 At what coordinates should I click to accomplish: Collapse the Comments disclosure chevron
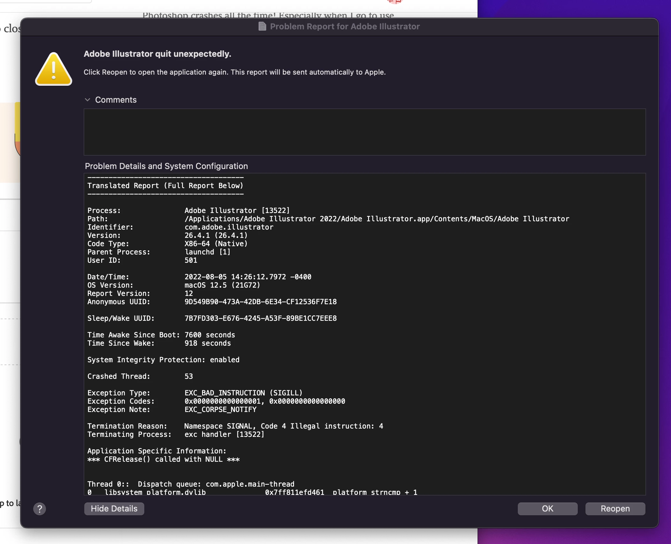(87, 100)
